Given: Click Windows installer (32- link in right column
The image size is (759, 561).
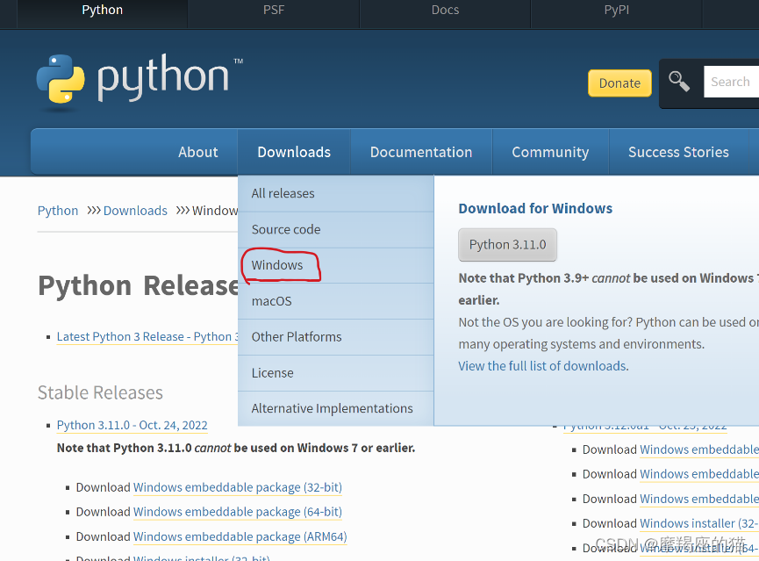Looking at the screenshot, I should coord(699,524).
